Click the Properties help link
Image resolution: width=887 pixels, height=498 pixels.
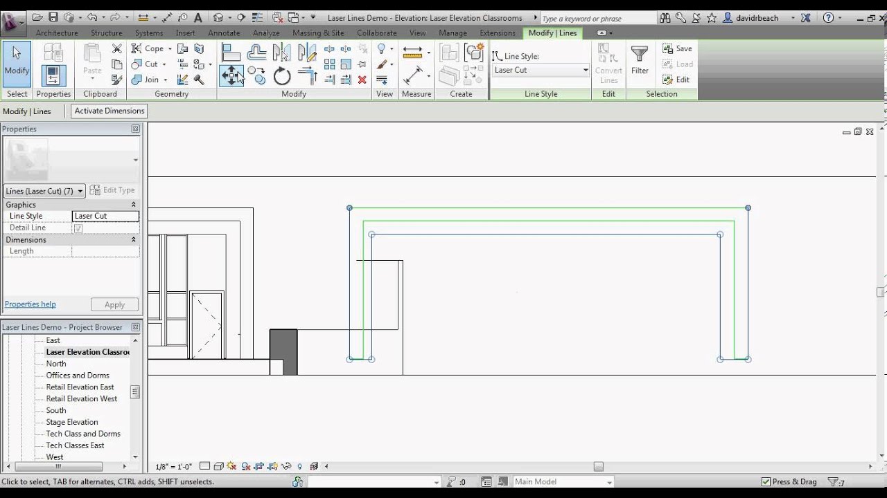click(30, 304)
